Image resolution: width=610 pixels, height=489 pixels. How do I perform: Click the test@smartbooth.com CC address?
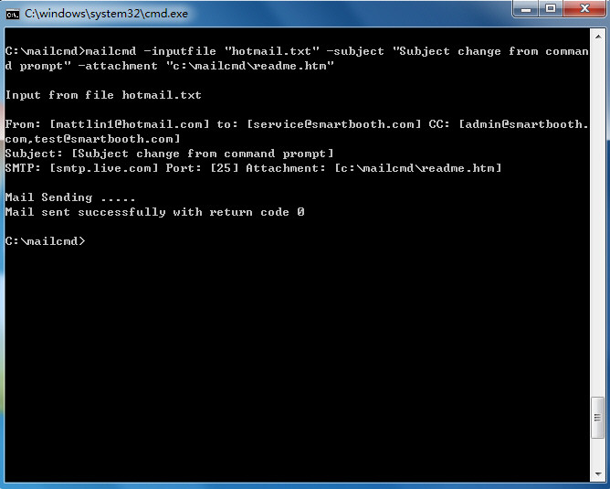pyautogui.click(x=103, y=139)
